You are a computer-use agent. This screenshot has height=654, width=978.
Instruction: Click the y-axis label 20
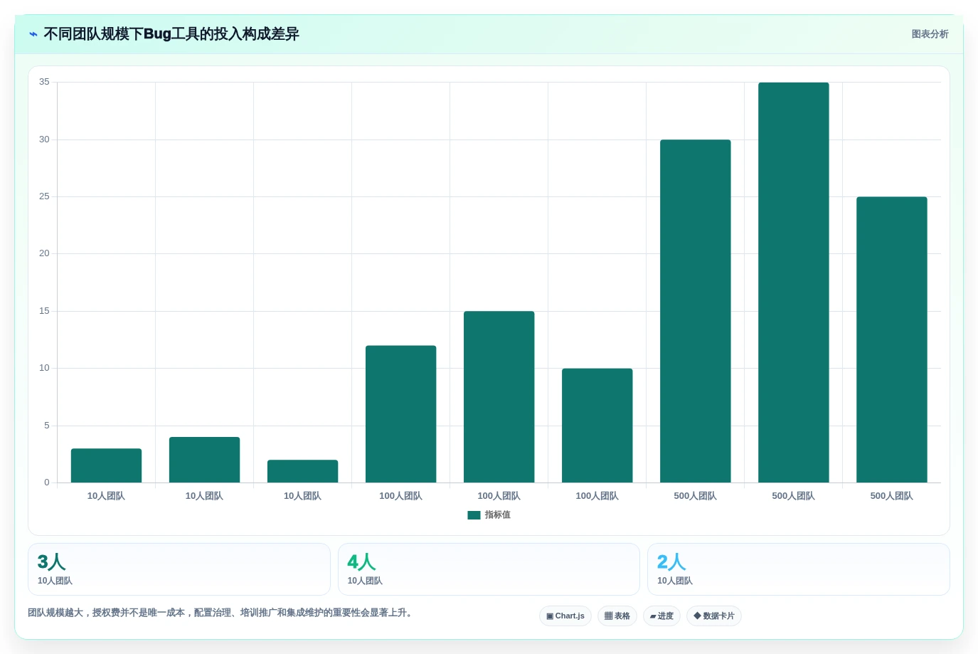[x=44, y=253]
